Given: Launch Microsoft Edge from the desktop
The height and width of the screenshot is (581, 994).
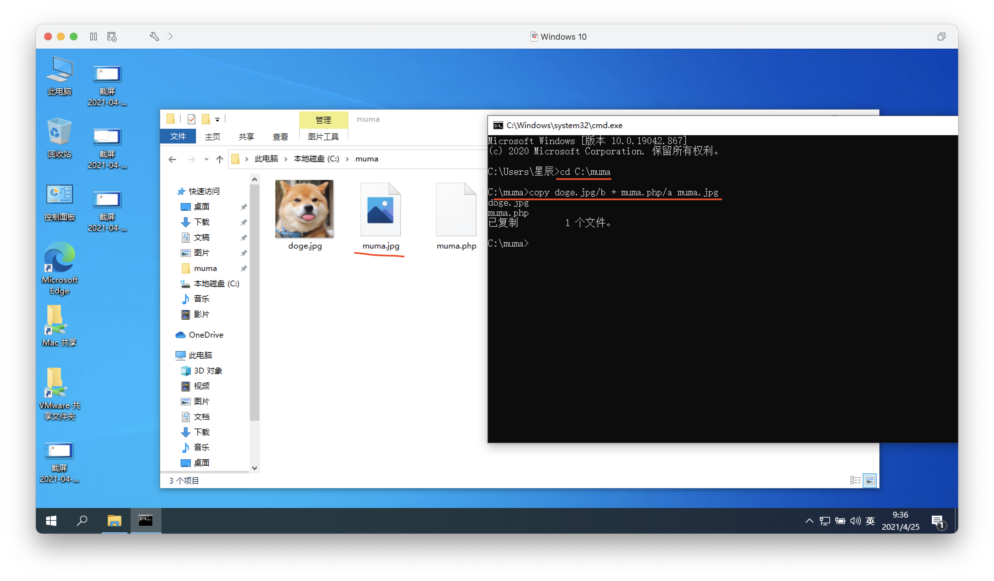Looking at the screenshot, I should coord(59,268).
